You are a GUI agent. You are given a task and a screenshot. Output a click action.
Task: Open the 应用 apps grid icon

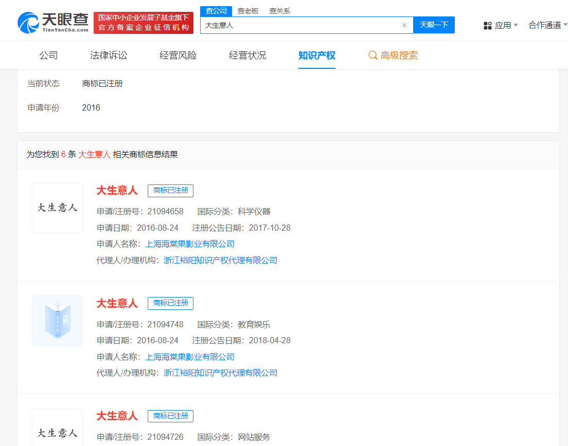pos(487,25)
